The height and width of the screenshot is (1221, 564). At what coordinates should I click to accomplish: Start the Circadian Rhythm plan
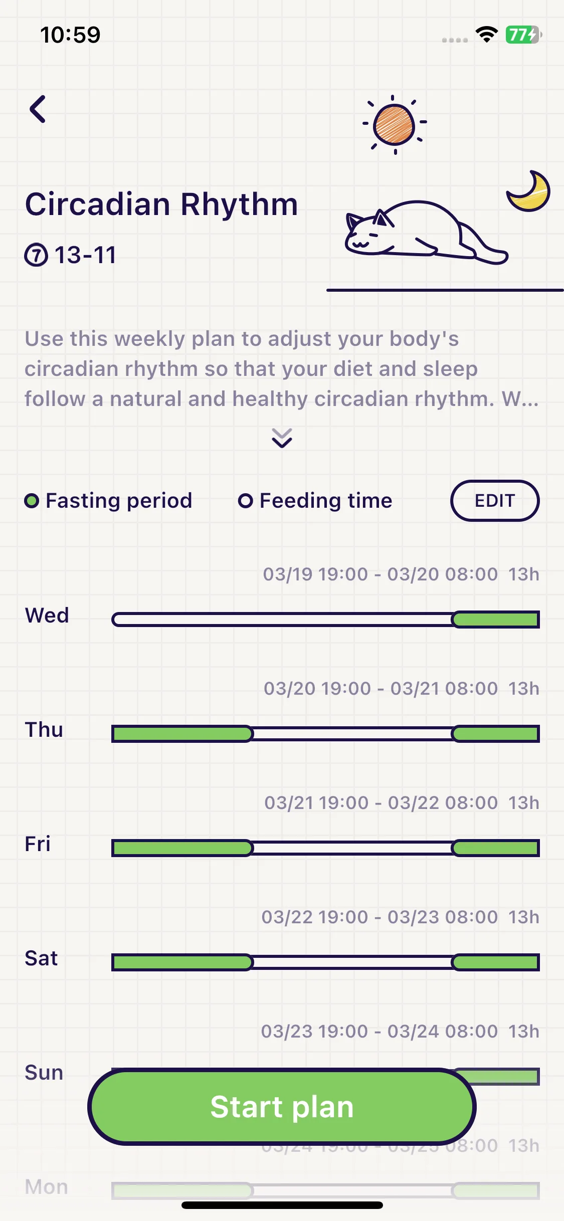tap(282, 1107)
